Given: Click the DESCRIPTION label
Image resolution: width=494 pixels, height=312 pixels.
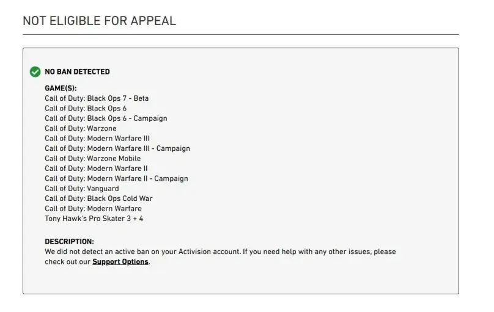Looking at the screenshot, I should [x=69, y=242].
